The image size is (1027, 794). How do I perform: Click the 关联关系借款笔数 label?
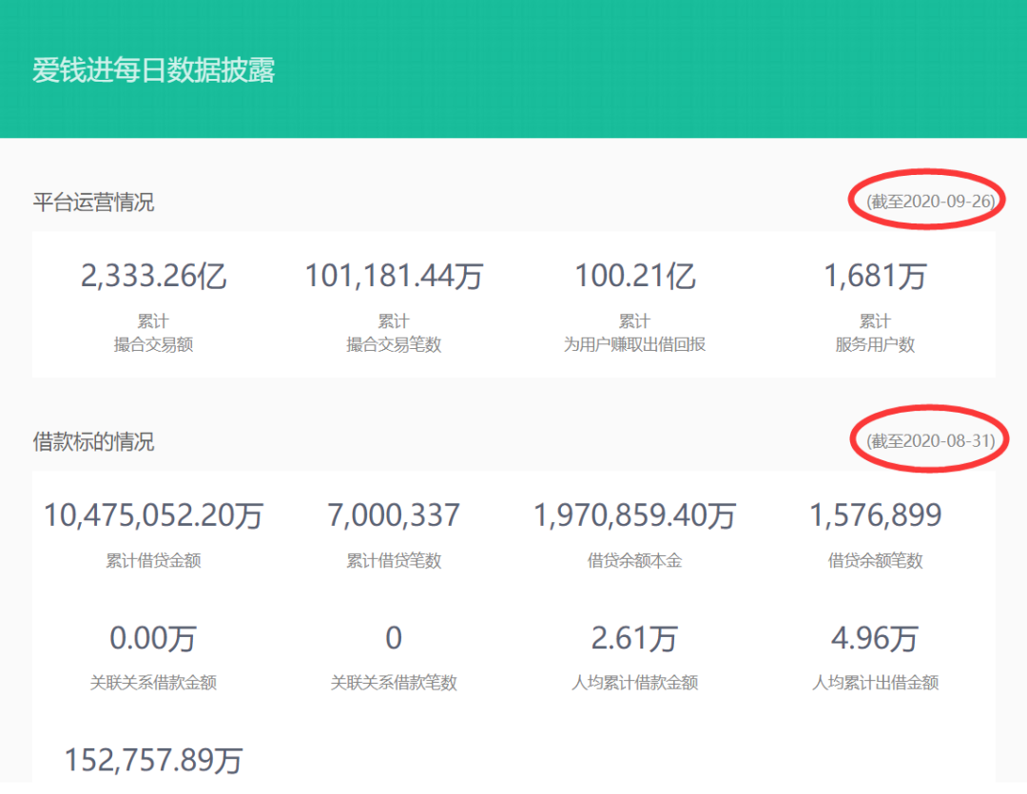pos(394,682)
